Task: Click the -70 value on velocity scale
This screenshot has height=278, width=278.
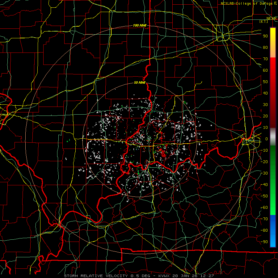Action: 264,219
